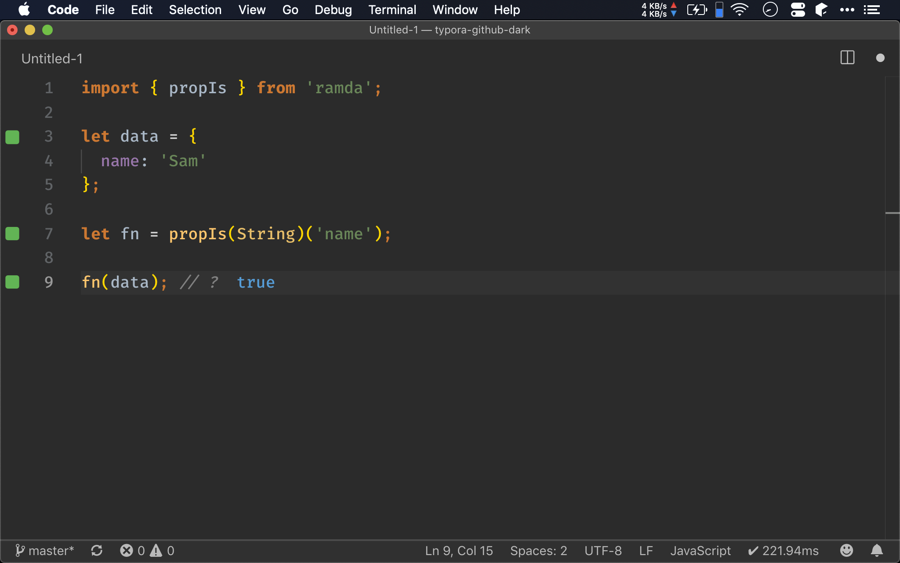Change indentation via Spaces: 2
The width and height of the screenshot is (900, 563).
pyautogui.click(x=538, y=551)
